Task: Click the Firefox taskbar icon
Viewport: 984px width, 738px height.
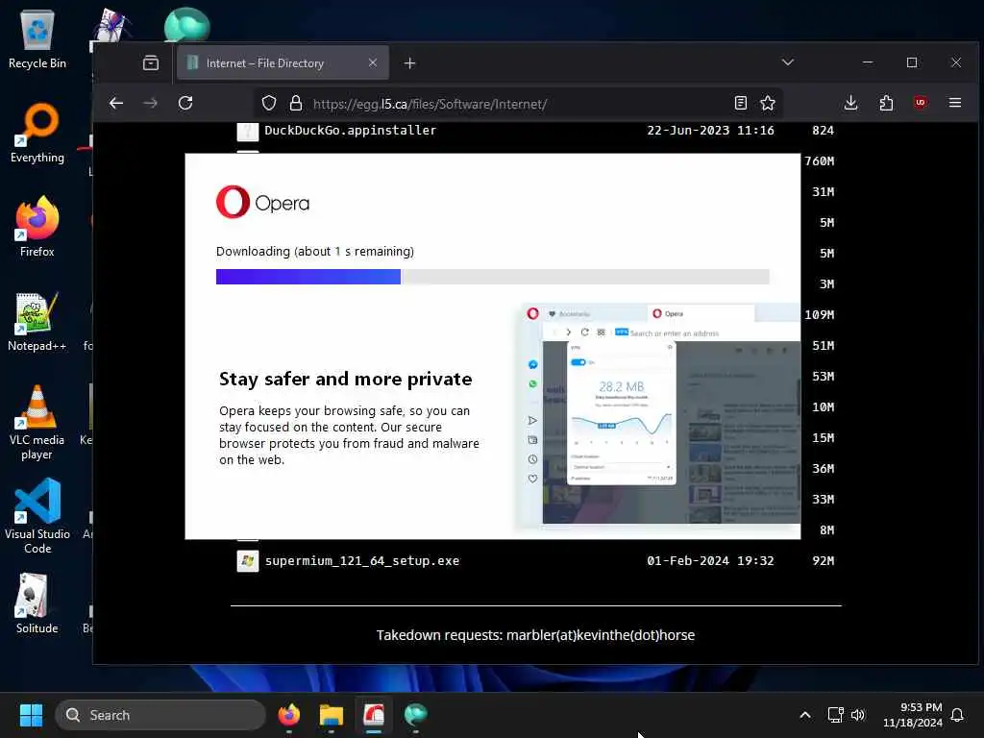Action: pos(289,715)
